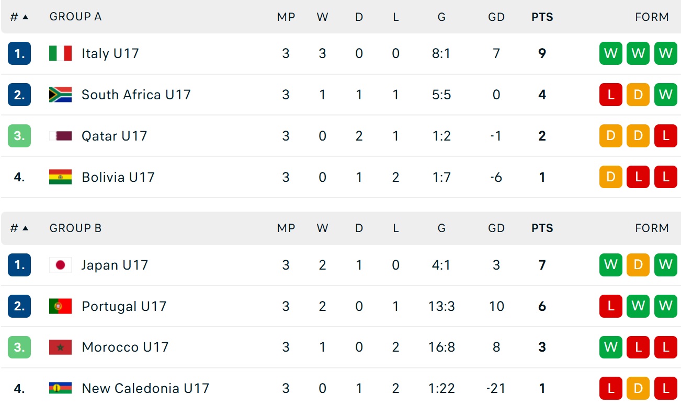This screenshot has height=406, width=681.
Task: Click the Portugal U17 flag icon
Action: [x=60, y=306]
